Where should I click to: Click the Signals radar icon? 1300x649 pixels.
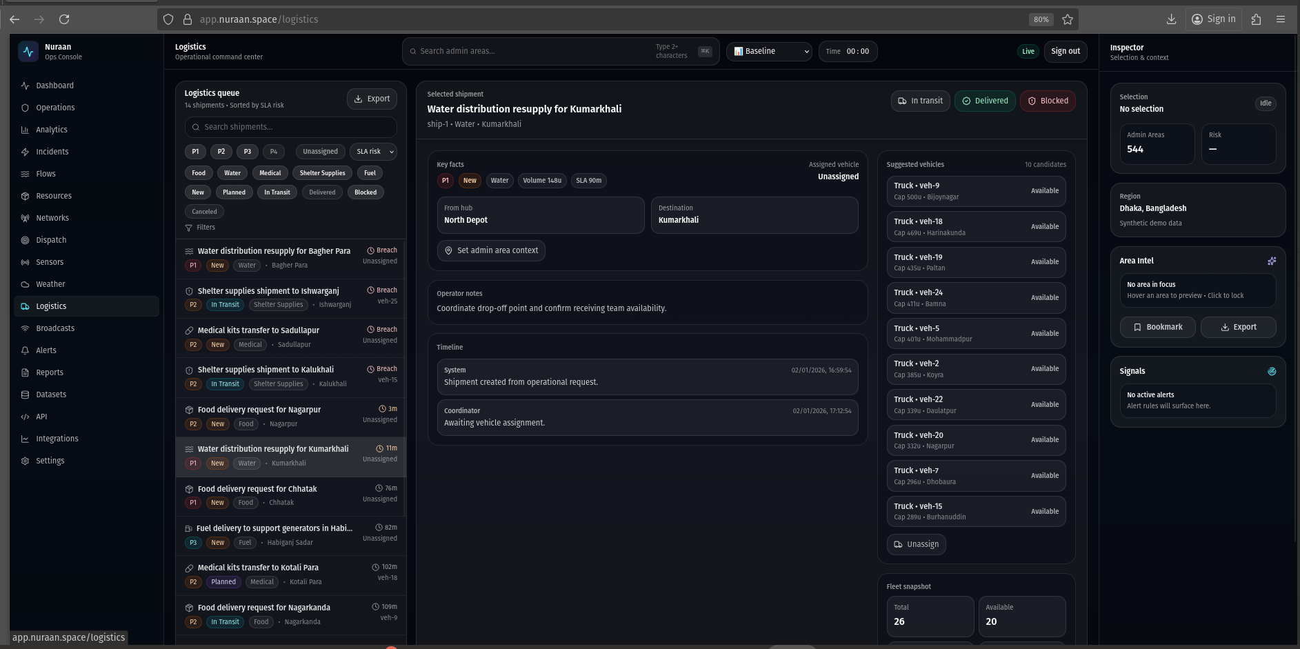(1272, 371)
